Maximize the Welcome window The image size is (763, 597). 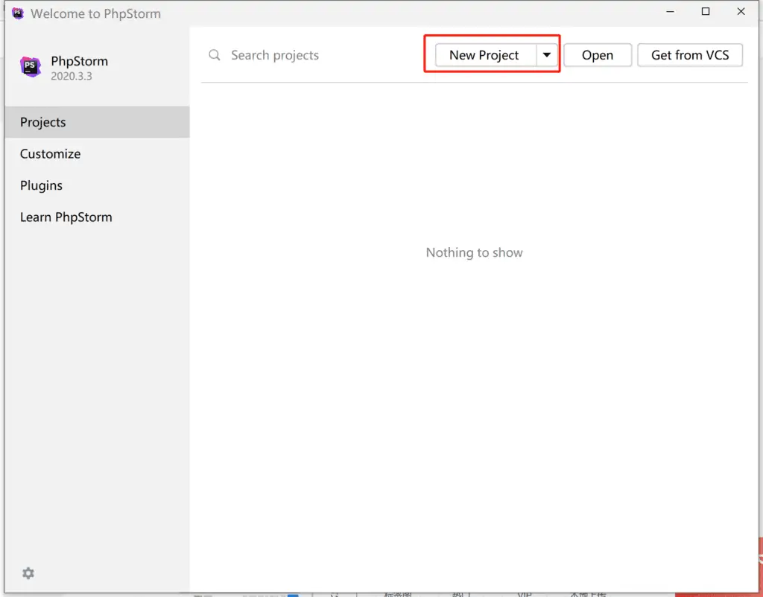(x=706, y=12)
